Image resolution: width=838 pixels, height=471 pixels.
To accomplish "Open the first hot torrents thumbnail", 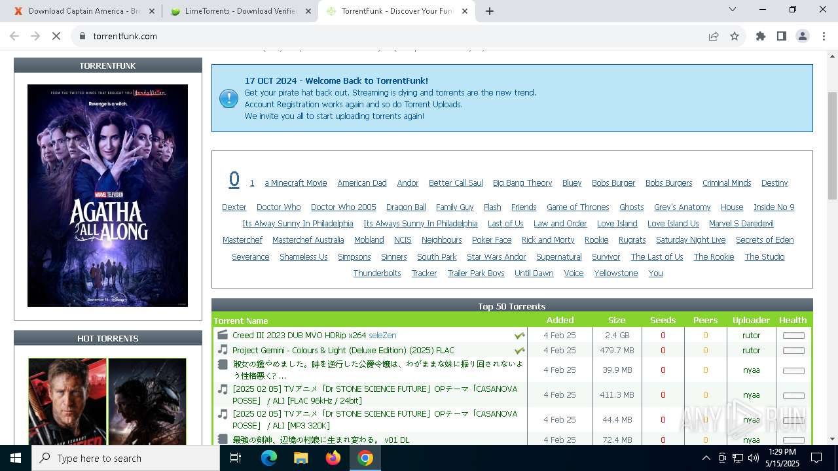I will point(67,402).
